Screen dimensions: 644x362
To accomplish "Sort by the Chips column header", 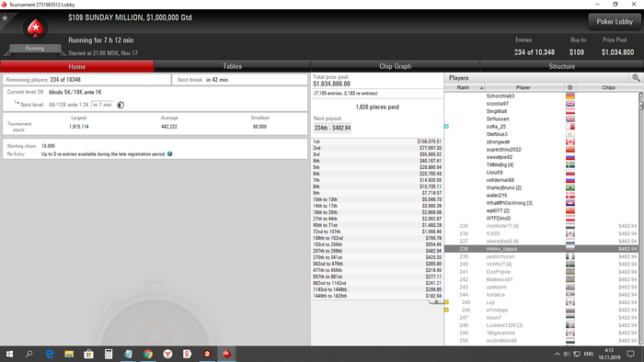I will pyautogui.click(x=608, y=87).
